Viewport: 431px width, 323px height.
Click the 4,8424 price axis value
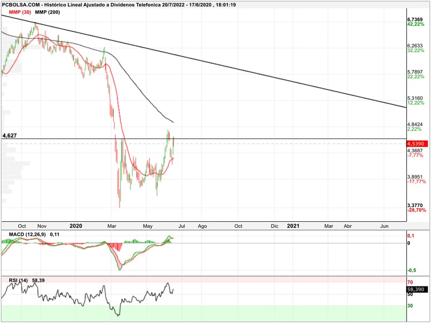pyautogui.click(x=415, y=124)
